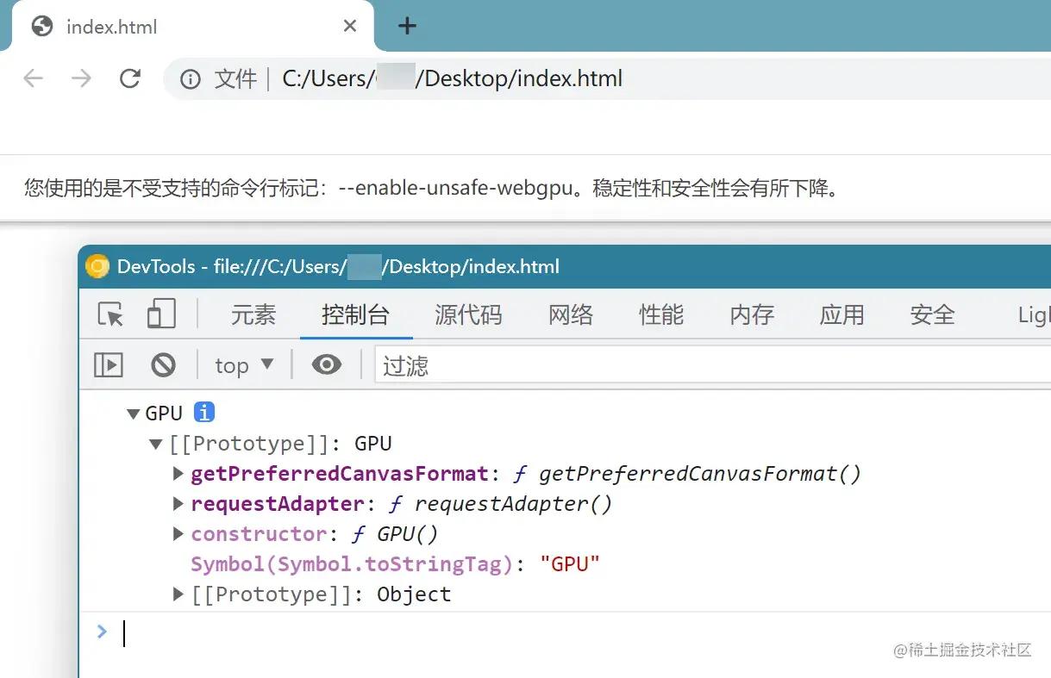Toggle the device toolbar
This screenshot has height=678, width=1051.
161,314
